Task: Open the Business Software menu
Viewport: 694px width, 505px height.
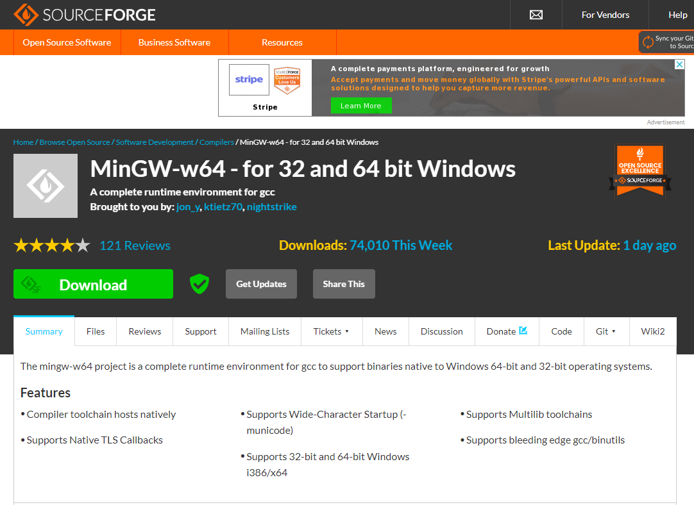Action: [174, 42]
